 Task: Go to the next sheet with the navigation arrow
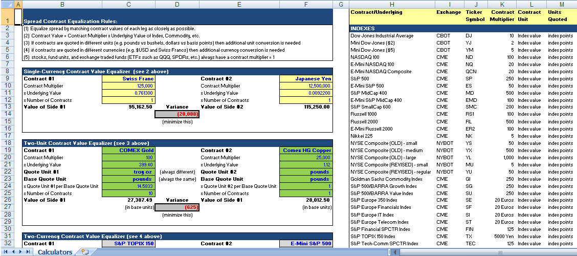pyautogui.click(x=20, y=252)
